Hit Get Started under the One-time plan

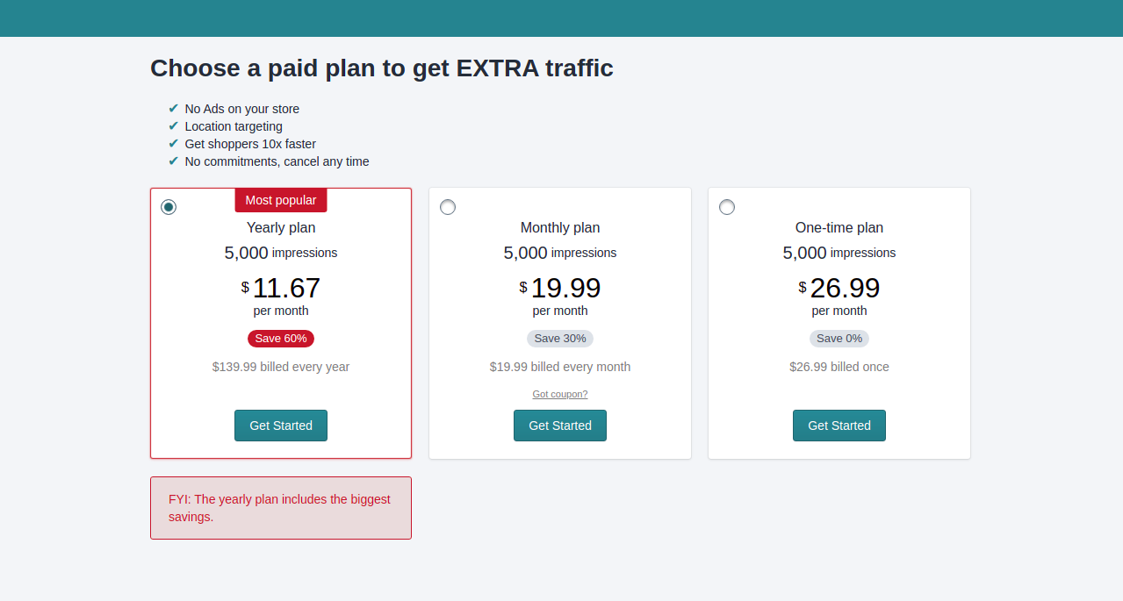[x=839, y=426]
